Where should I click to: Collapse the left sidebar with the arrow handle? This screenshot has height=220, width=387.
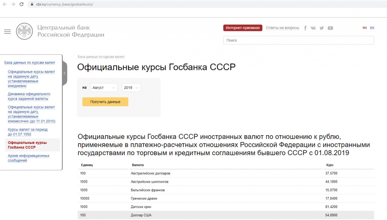(x=65, y=73)
